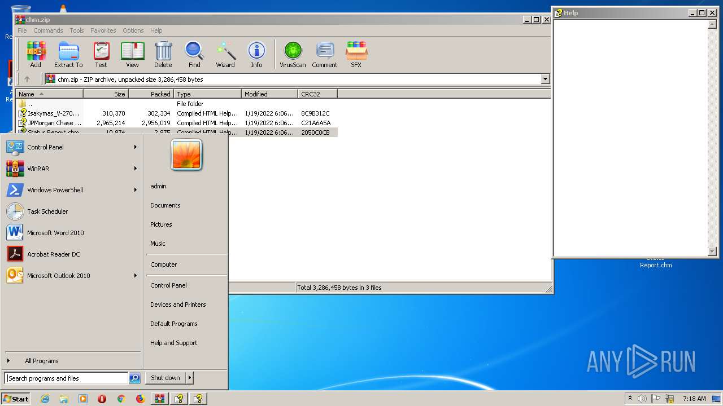Viewport: 723px width, 406px height.
Task: Click the volume speaker tray icon
Action: [642, 399]
